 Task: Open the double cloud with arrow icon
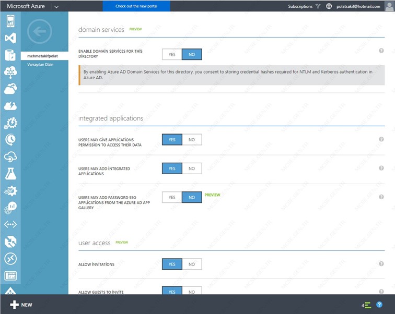[x=10, y=89]
